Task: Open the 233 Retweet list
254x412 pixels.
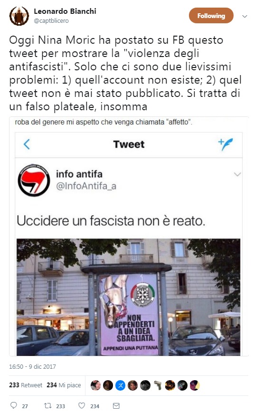Action: [26, 385]
